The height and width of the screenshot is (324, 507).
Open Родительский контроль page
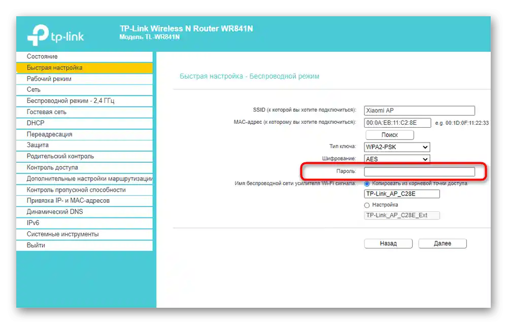click(84, 156)
